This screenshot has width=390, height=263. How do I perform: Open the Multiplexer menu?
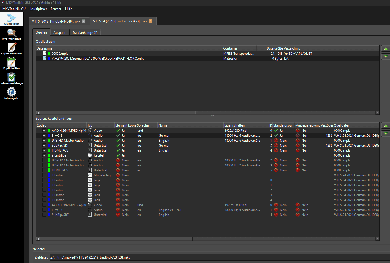[39, 9]
